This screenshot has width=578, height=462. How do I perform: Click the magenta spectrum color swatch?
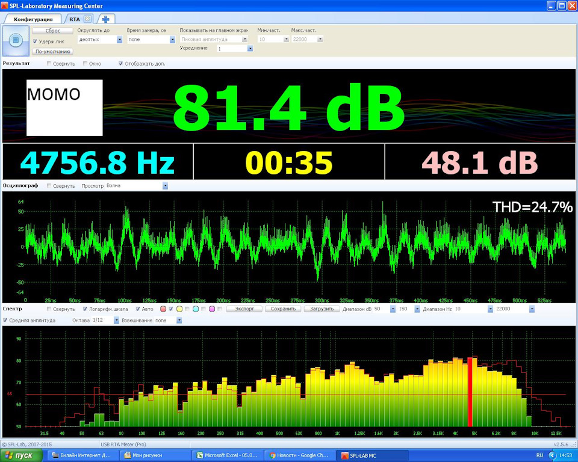(212, 309)
